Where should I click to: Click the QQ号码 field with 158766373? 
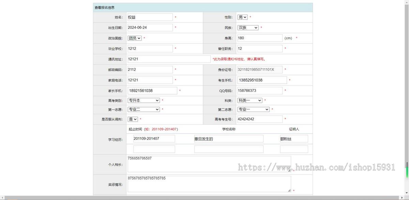(x=259, y=91)
